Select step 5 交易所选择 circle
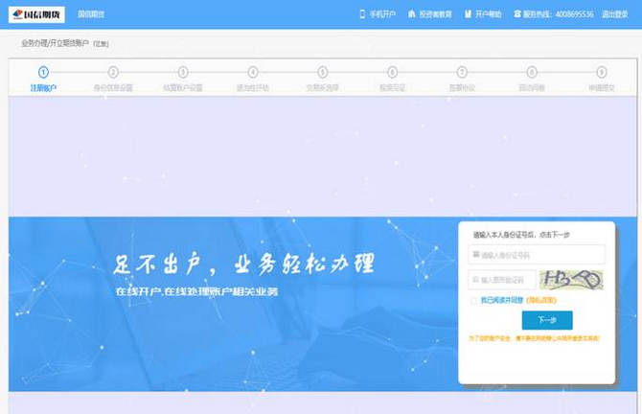The height and width of the screenshot is (414, 642). pos(323,72)
